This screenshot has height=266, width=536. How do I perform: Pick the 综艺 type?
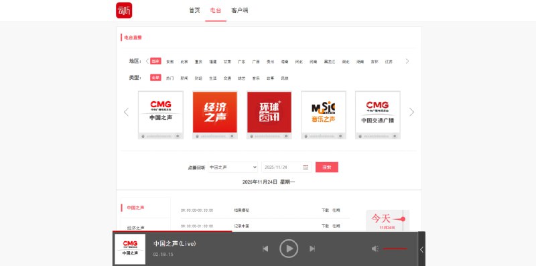point(242,78)
